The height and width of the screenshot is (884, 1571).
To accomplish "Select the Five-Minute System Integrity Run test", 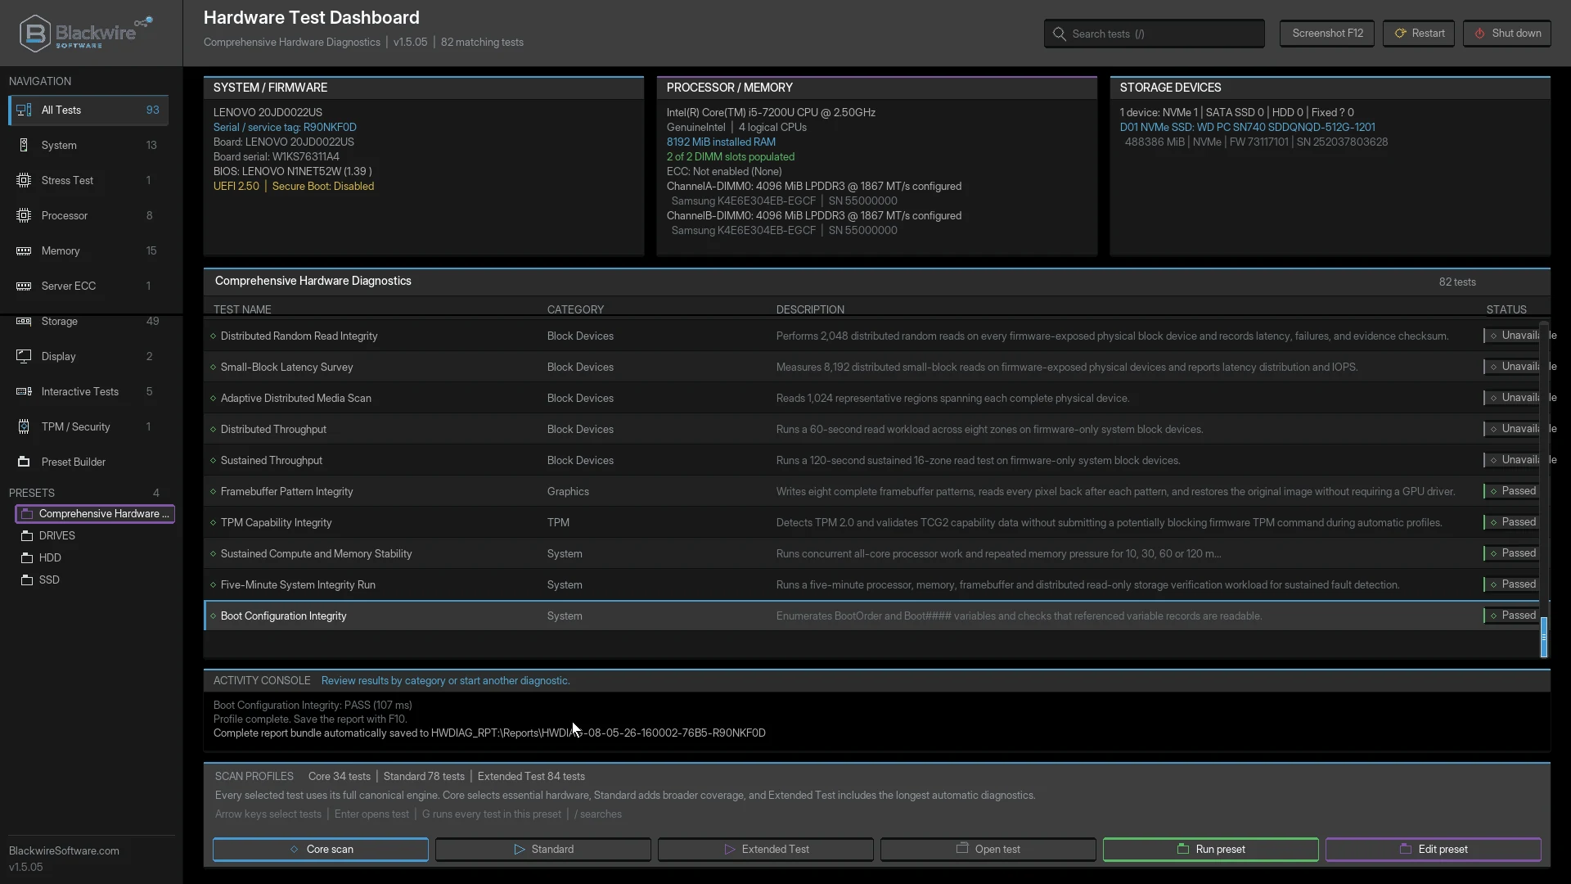I will tap(871, 585).
